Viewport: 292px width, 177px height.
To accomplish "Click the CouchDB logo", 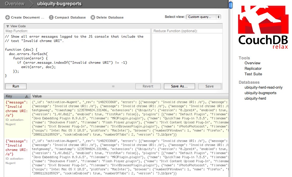I will 263,27.
